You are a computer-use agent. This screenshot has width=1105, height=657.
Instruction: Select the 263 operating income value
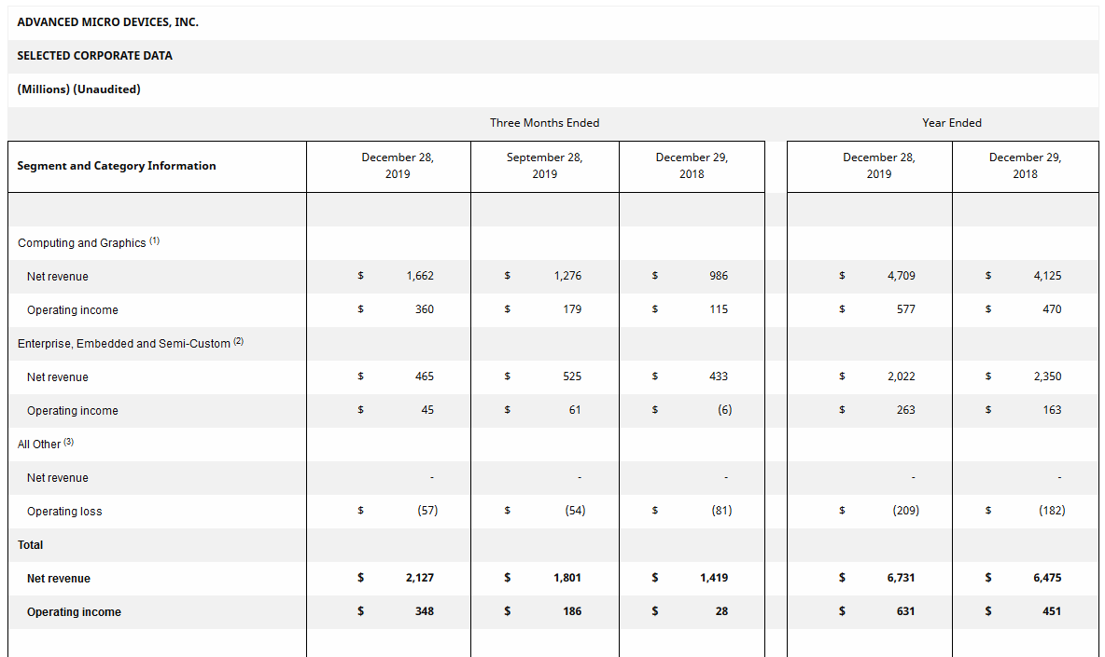(x=906, y=410)
